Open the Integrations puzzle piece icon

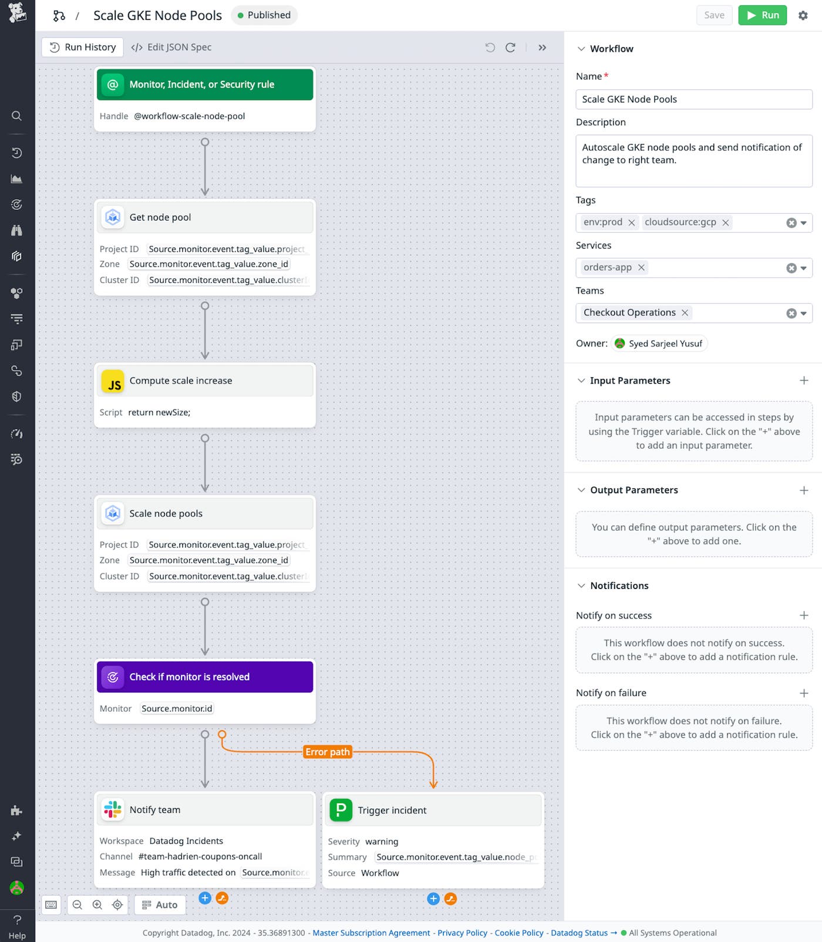(16, 812)
